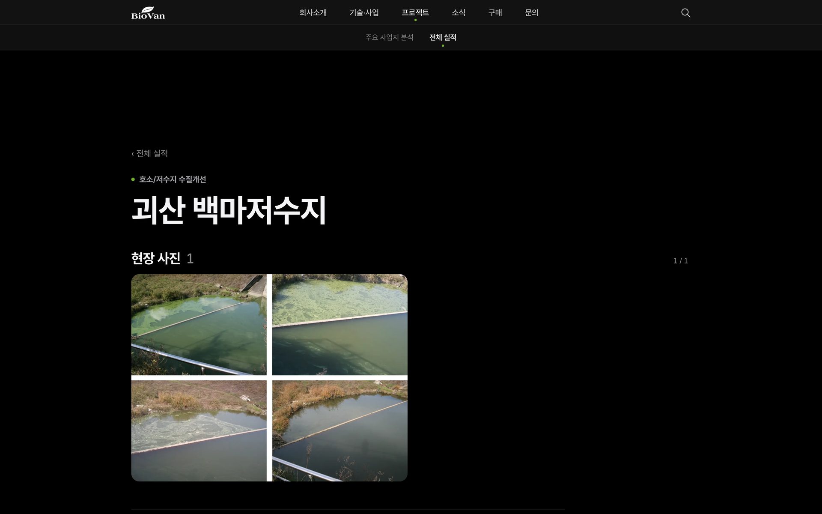Open the 구매 menu

coord(495,13)
